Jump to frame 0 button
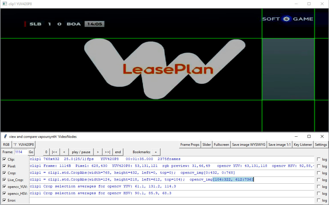This screenshot has width=329, height=205. point(46,152)
